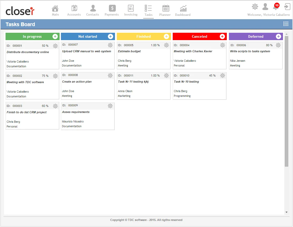Add a new task to In progress column
Image resolution: width=293 pixels, height=227 pixels.
(55, 36)
